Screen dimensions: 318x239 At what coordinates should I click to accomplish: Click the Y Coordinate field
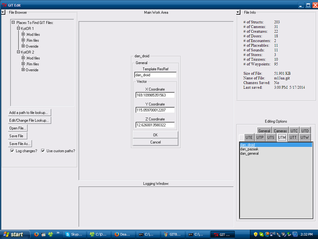[155, 110]
